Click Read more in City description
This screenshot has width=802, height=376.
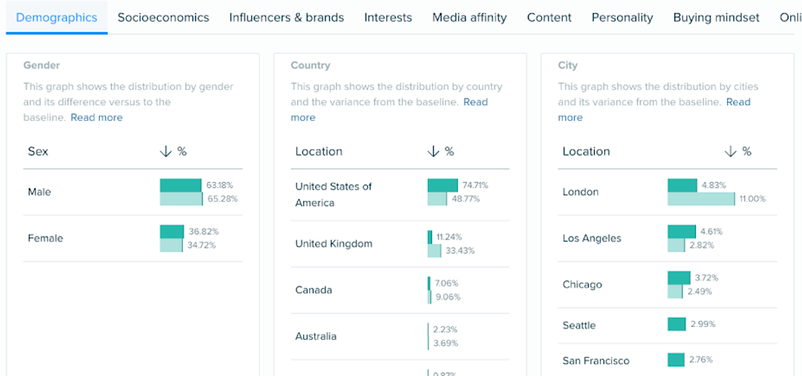[738, 102]
